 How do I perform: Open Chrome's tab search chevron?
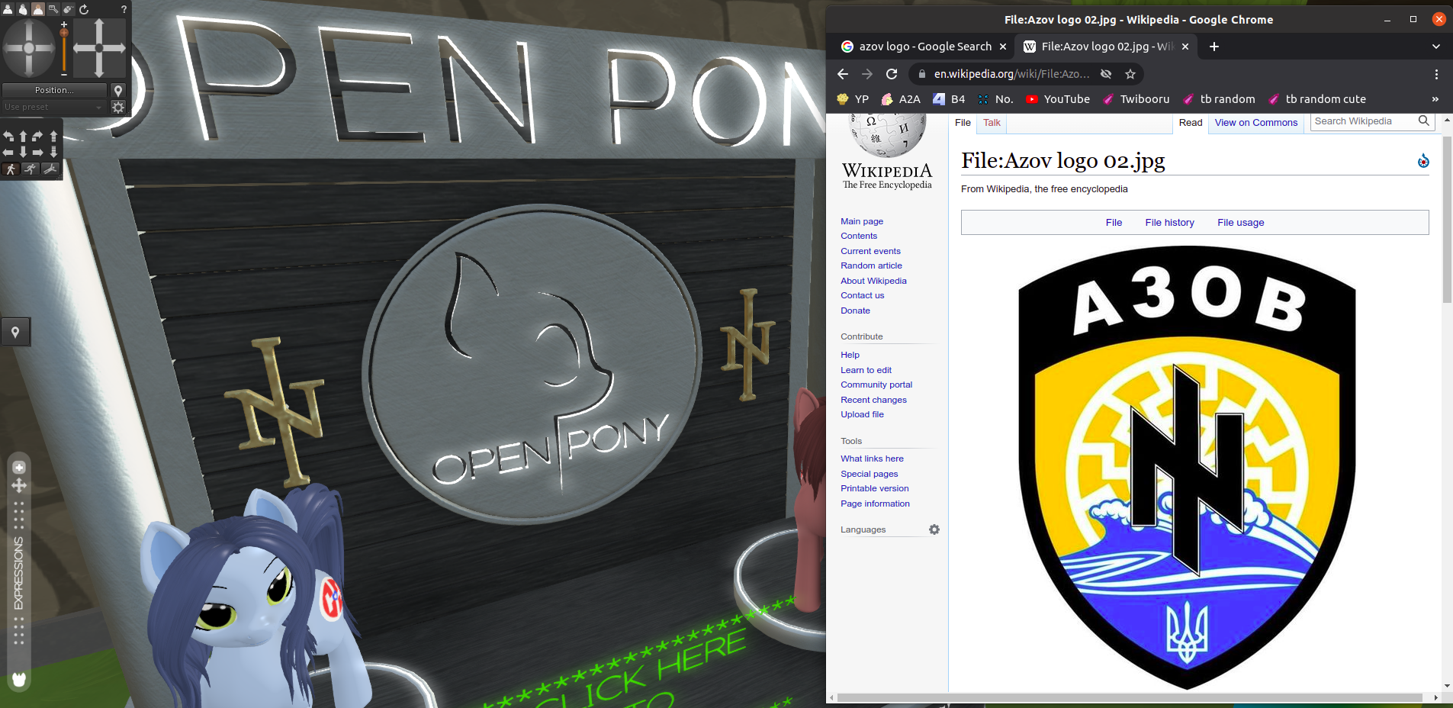[x=1436, y=47]
